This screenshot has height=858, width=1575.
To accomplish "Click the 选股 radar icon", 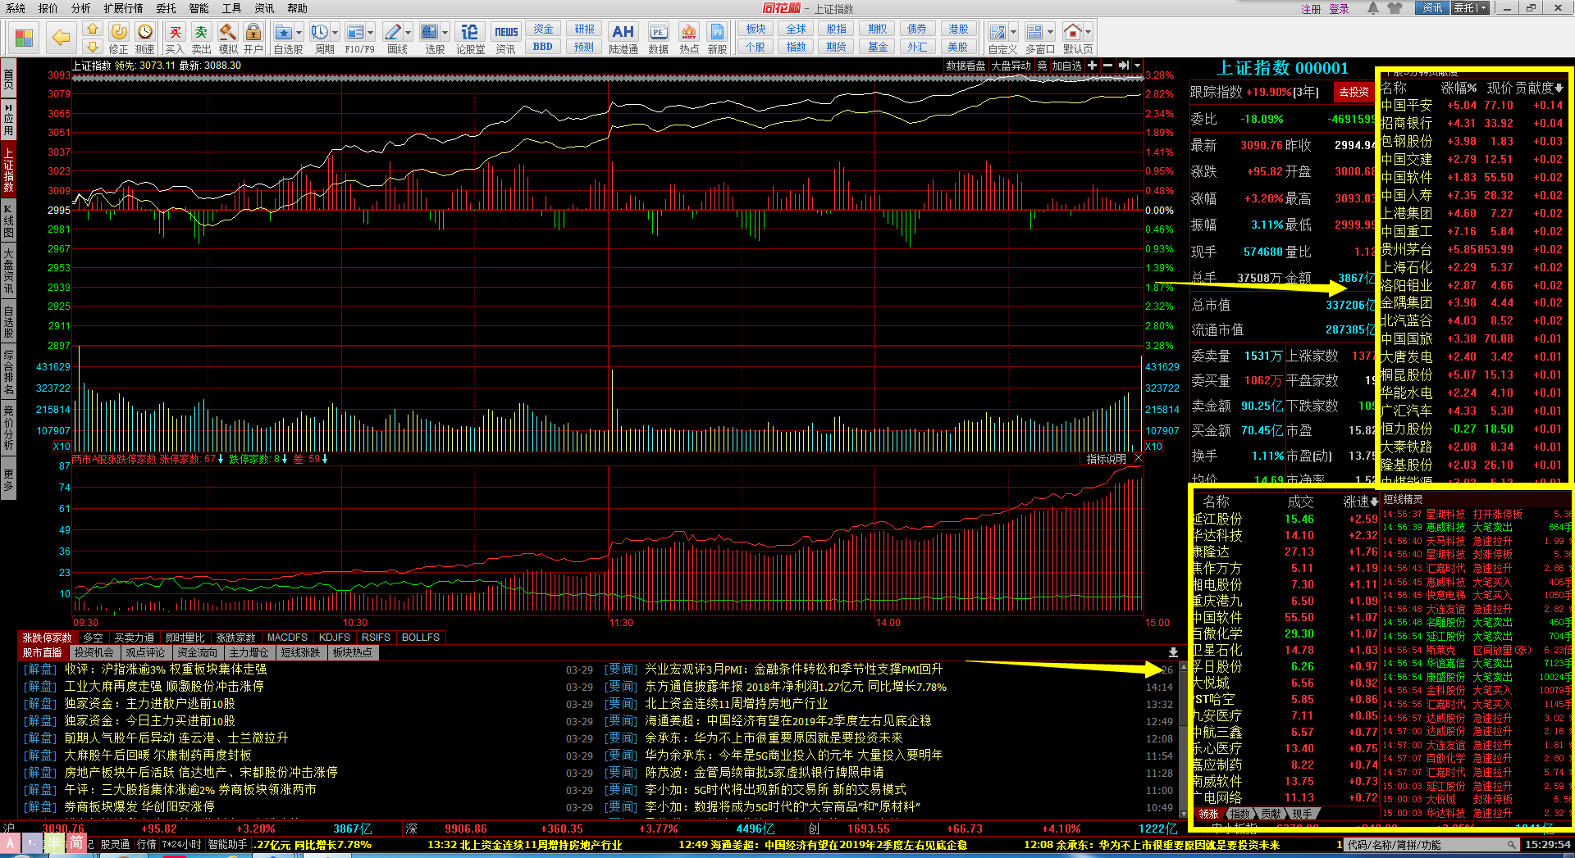I will [x=430, y=32].
